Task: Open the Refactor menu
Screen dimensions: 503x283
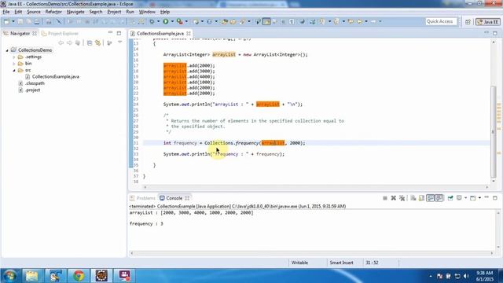Action: (x=53, y=12)
